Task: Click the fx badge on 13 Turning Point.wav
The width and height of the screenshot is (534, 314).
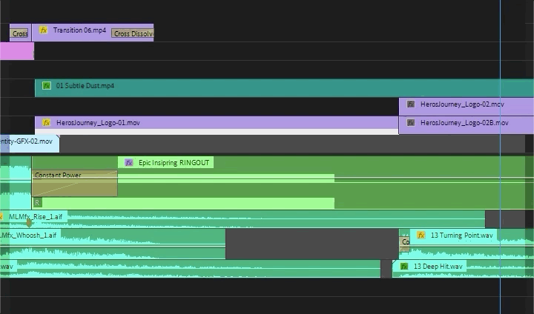Action: [x=421, y=235]
